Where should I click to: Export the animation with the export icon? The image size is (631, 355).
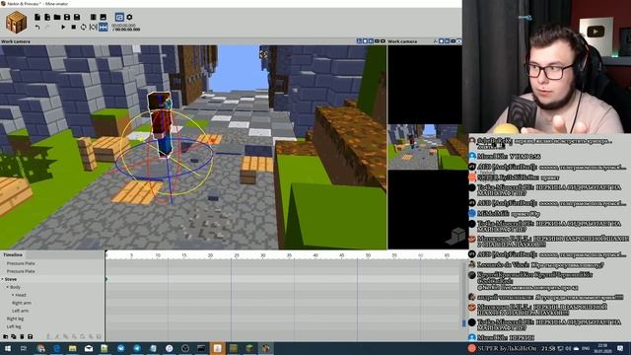pos(103,17)
